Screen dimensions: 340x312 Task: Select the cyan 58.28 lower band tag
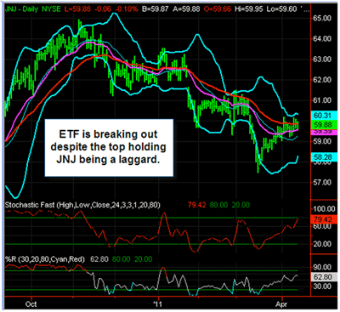point(324,156)
